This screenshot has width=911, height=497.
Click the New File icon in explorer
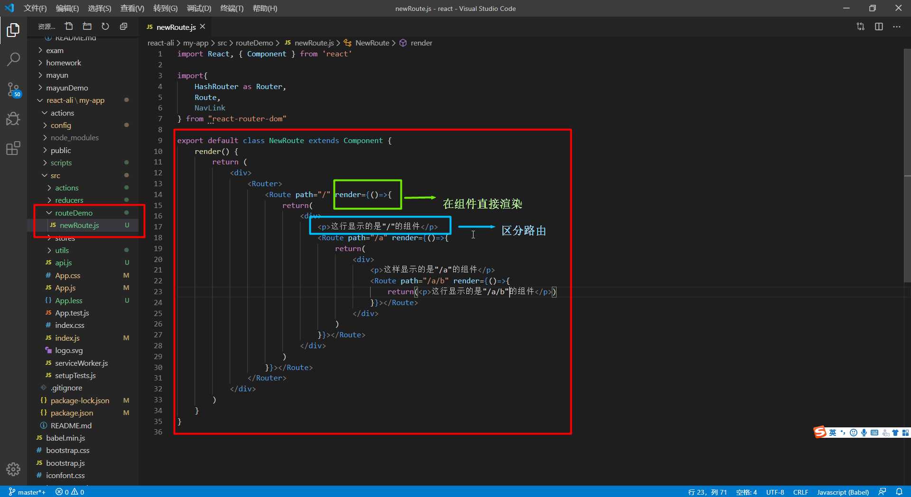click(x=69, y=27)
